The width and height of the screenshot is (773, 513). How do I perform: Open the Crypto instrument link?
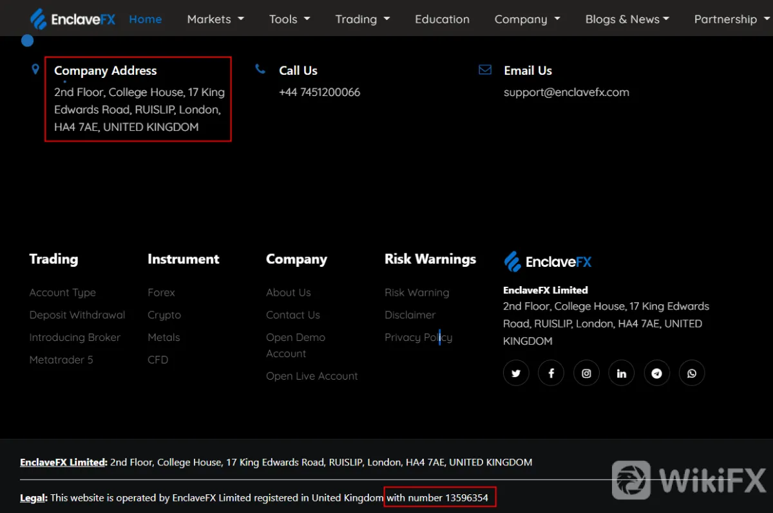tap(164, 315)
